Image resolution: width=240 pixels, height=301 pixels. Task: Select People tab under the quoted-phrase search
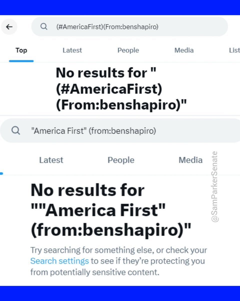coord(121,160)
